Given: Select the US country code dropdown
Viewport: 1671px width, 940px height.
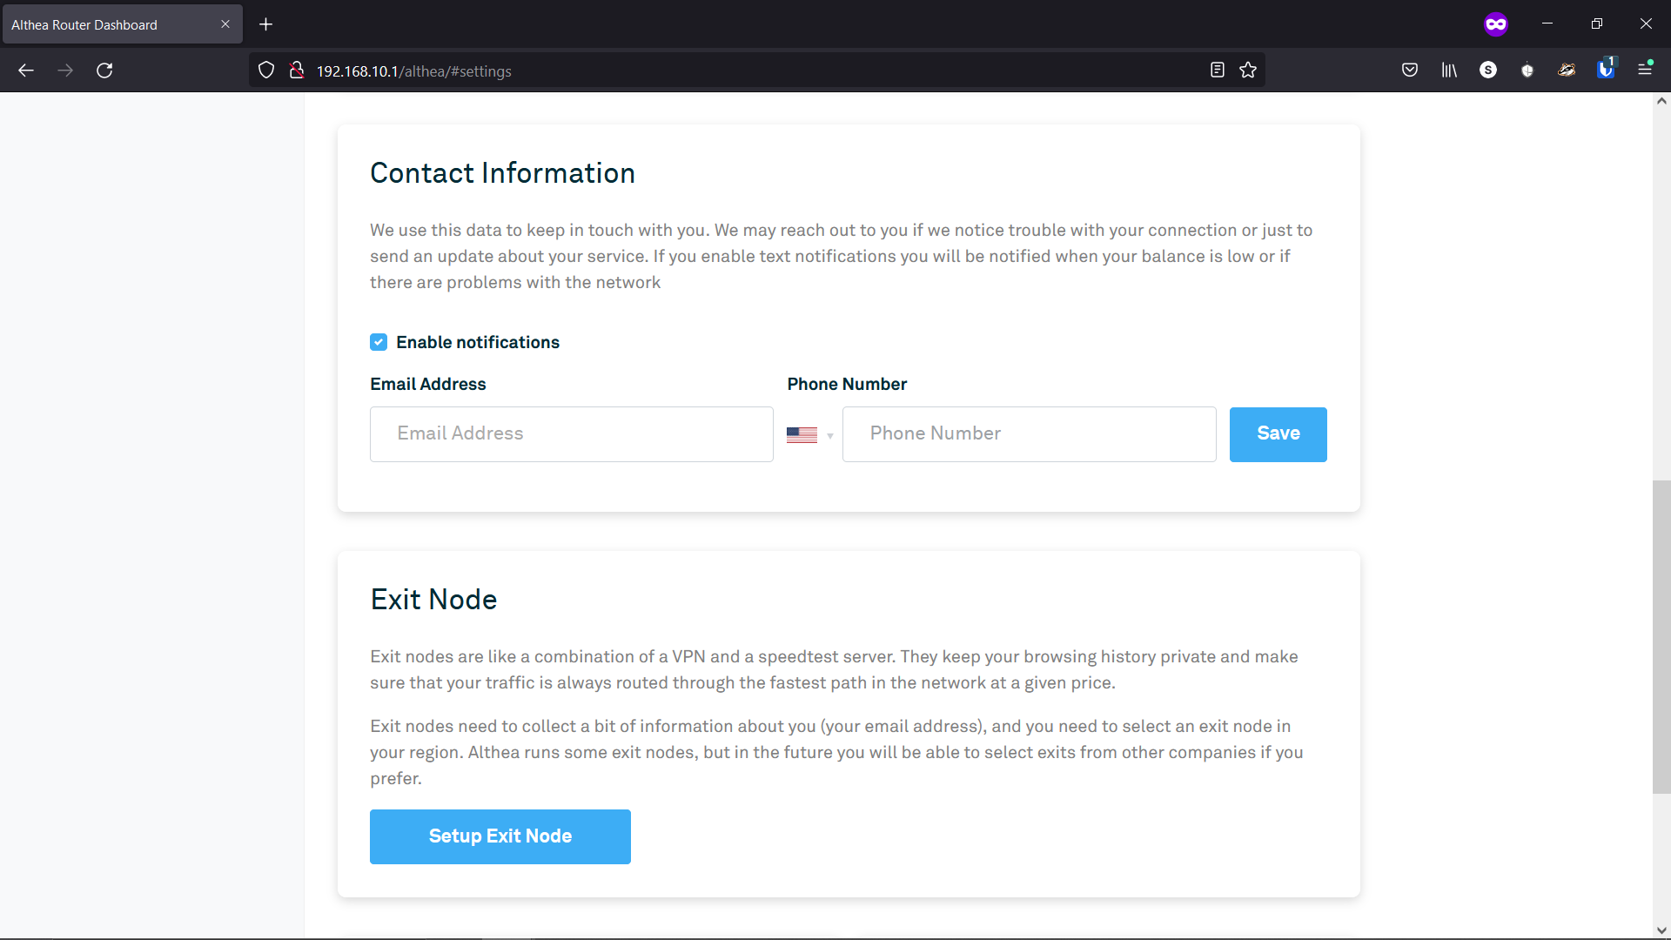Looking at the screenshot, I should [811, 433].
